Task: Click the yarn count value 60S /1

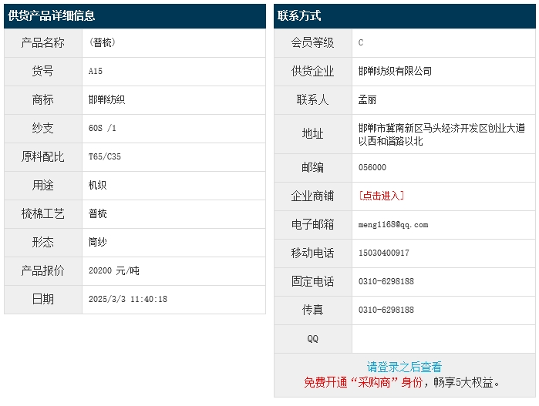Action: 103,128
